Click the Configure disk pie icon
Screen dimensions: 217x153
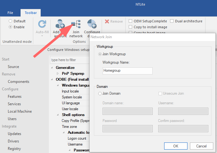(92, 24)
